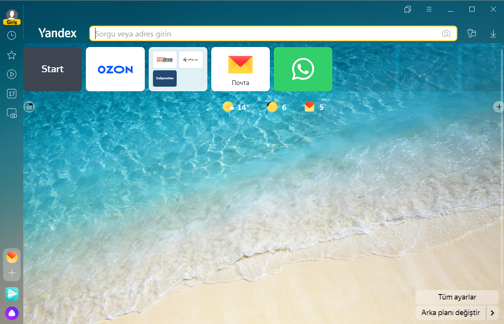Open the video play icon in sidebar
The image size is (504, 324).
coord(12,74)
